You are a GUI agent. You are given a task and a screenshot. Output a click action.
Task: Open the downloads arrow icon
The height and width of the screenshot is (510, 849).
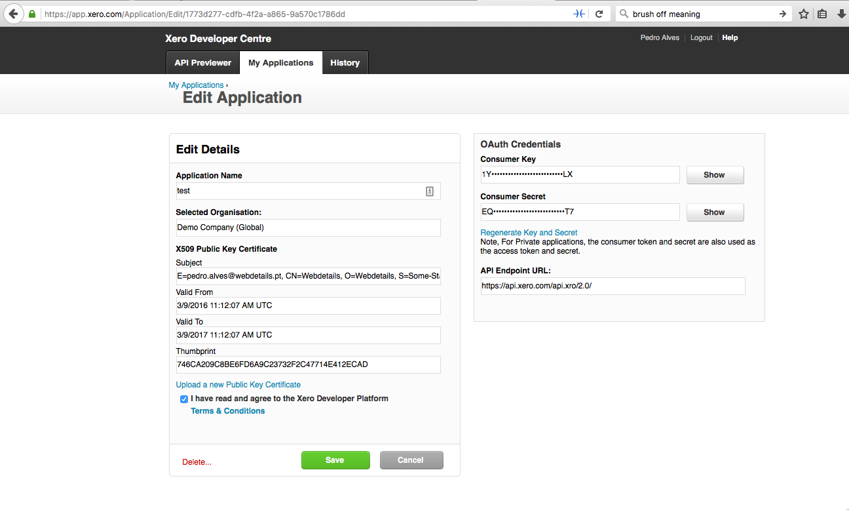click(x=842, y=14)
